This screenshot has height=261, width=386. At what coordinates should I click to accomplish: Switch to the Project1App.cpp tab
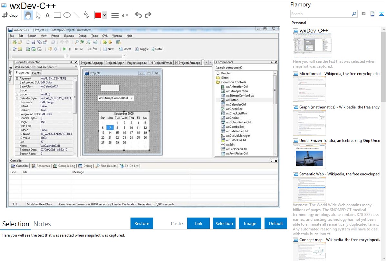[x=92, y=63]
